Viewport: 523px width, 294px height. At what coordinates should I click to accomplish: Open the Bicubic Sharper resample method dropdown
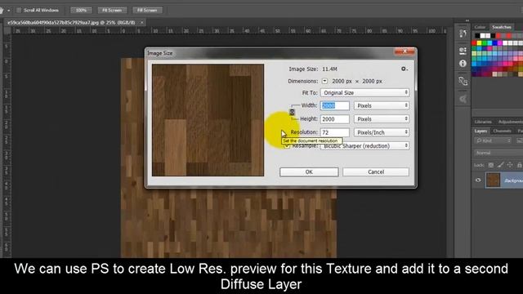365,146
